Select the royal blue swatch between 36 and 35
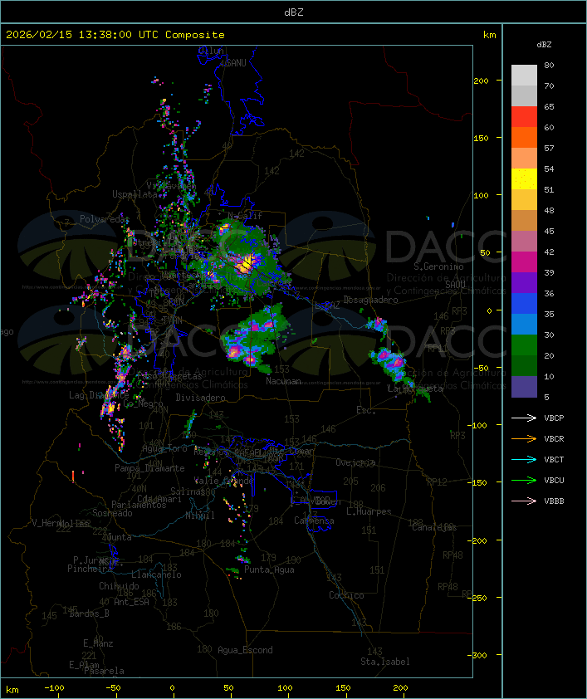Viewport: 587px width, 699px height. coord(524,304)
